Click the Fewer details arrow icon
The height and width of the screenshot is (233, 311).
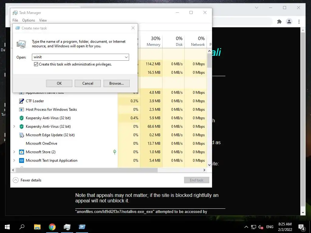point(15,180)
